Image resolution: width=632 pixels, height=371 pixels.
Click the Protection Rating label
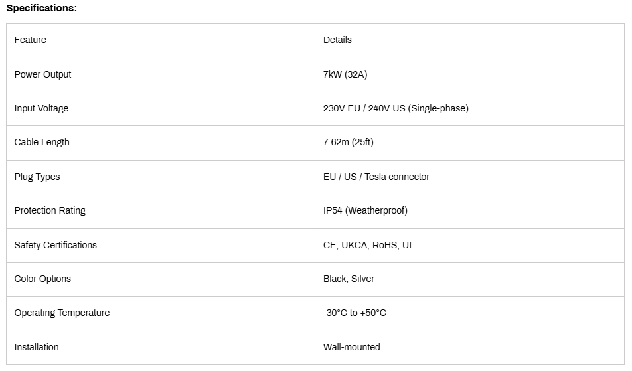(50, 210)
